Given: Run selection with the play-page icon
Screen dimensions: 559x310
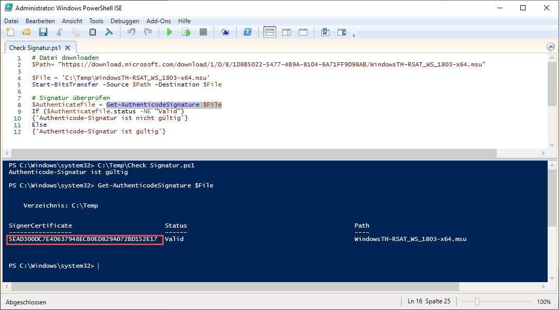Looking at the screenshot, I should click(x=186, y=32).
